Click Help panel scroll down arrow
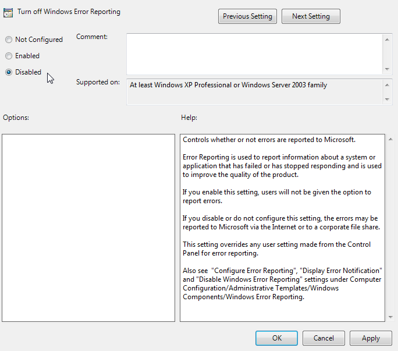398x351 pixels. [x=390, y=317]
